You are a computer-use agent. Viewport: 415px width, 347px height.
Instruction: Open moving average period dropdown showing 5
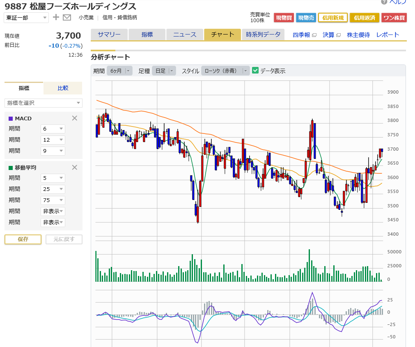(53, 178)
